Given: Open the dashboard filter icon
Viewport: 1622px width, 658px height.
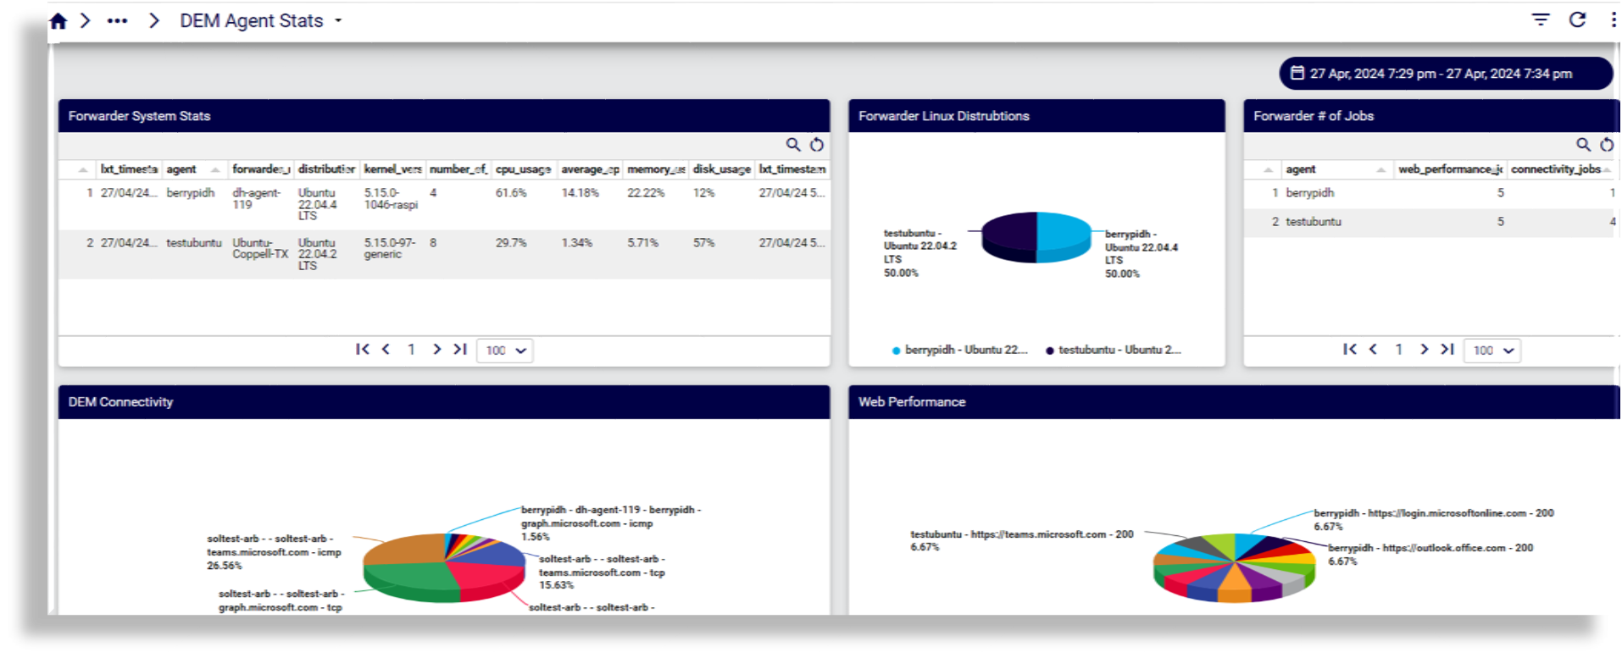Looking at the screenshot, I should [1541, 19].
